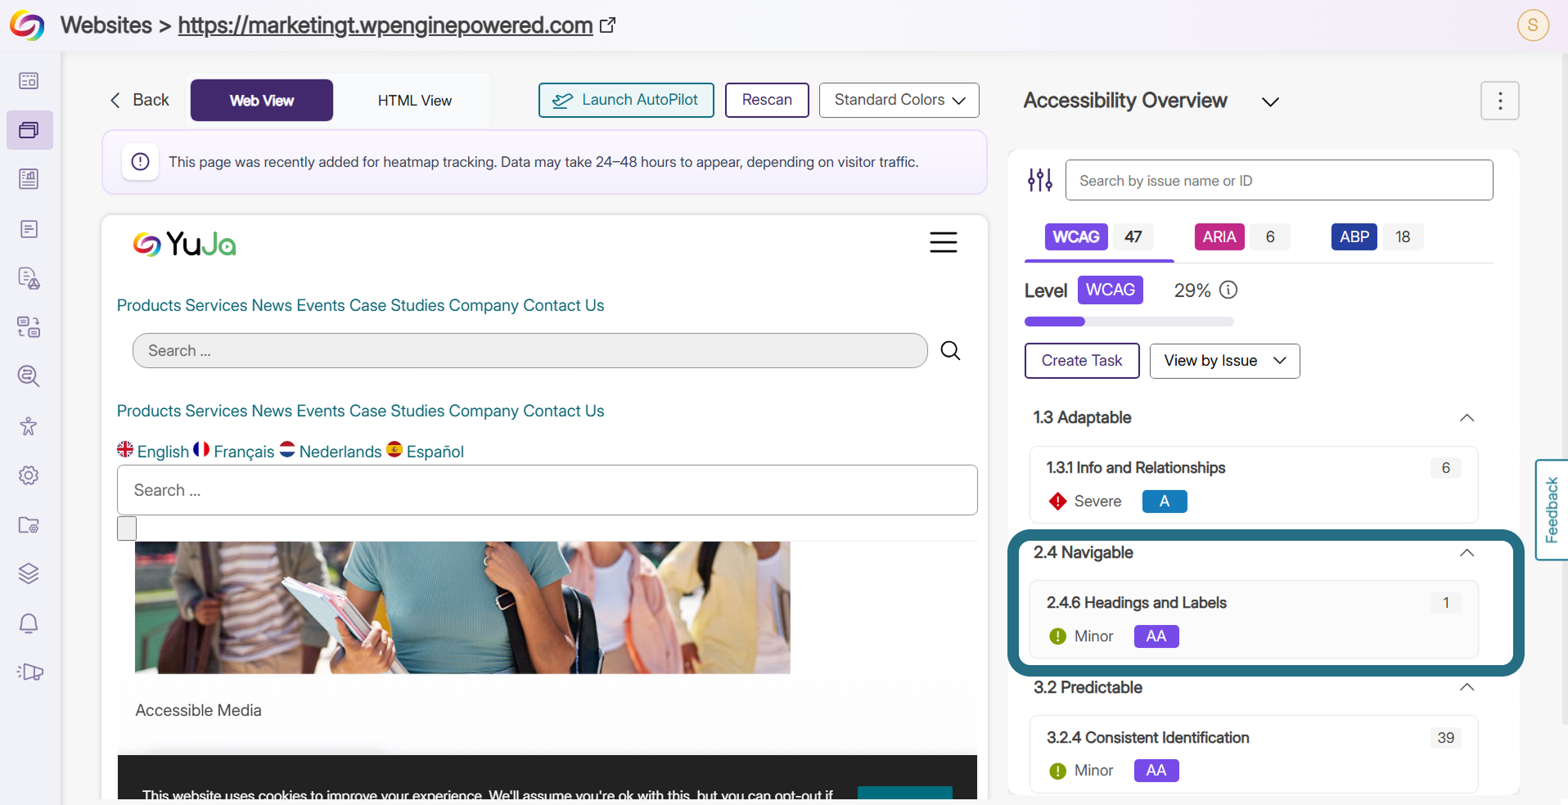Click the magnifier search icon in preview
Viewport: 1568px width, 805px height.
coord(950,351)
